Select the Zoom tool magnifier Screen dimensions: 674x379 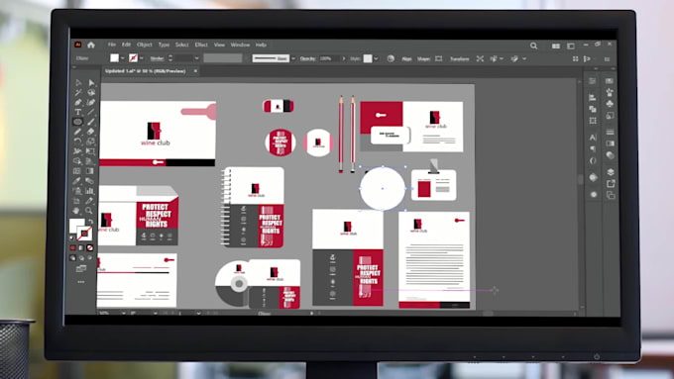tap(89, 211)
